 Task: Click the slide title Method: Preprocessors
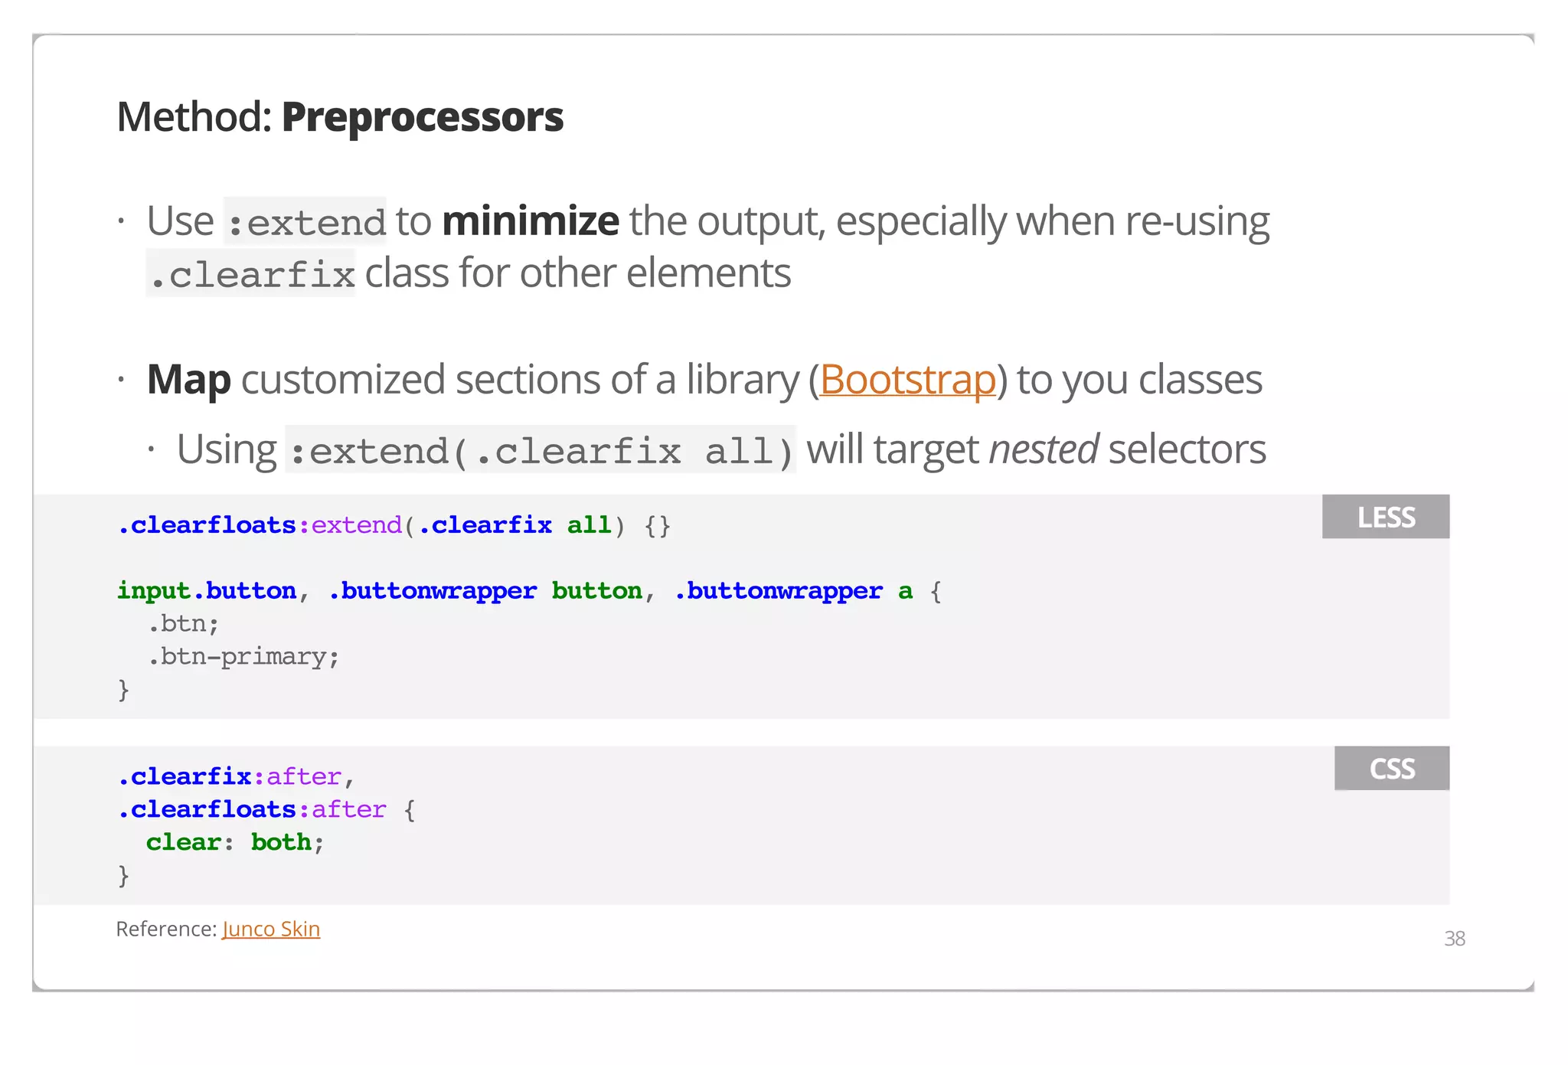pos(340,117)
